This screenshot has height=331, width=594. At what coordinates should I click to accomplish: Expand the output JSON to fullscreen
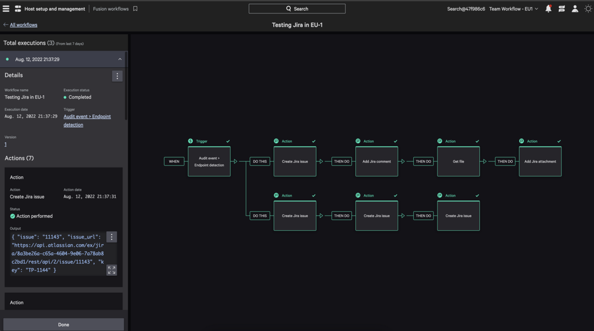point(112,270)
